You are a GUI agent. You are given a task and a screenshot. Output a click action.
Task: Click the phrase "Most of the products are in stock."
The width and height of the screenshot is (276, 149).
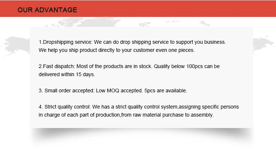114,66
